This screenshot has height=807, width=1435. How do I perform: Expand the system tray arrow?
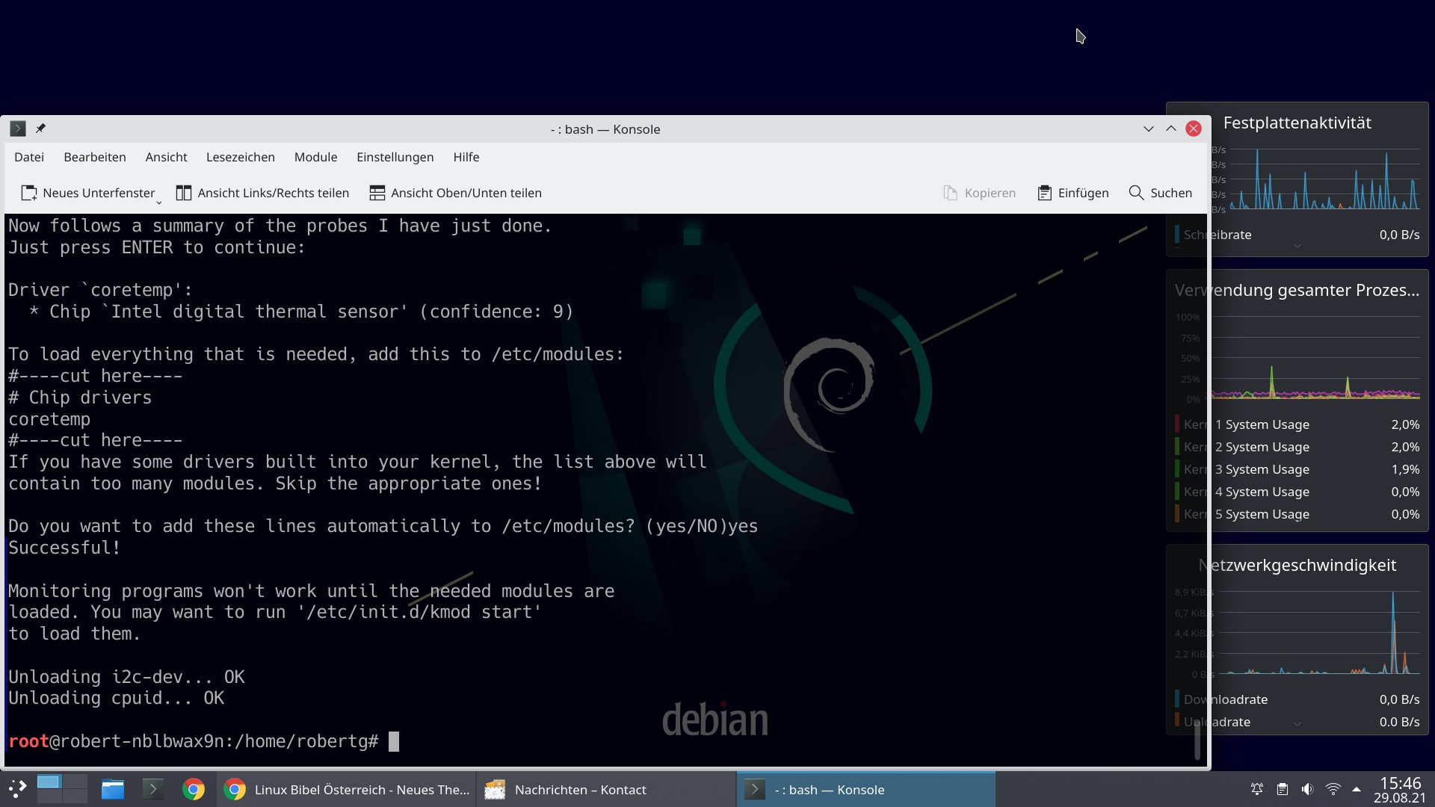coord(1356,789)
